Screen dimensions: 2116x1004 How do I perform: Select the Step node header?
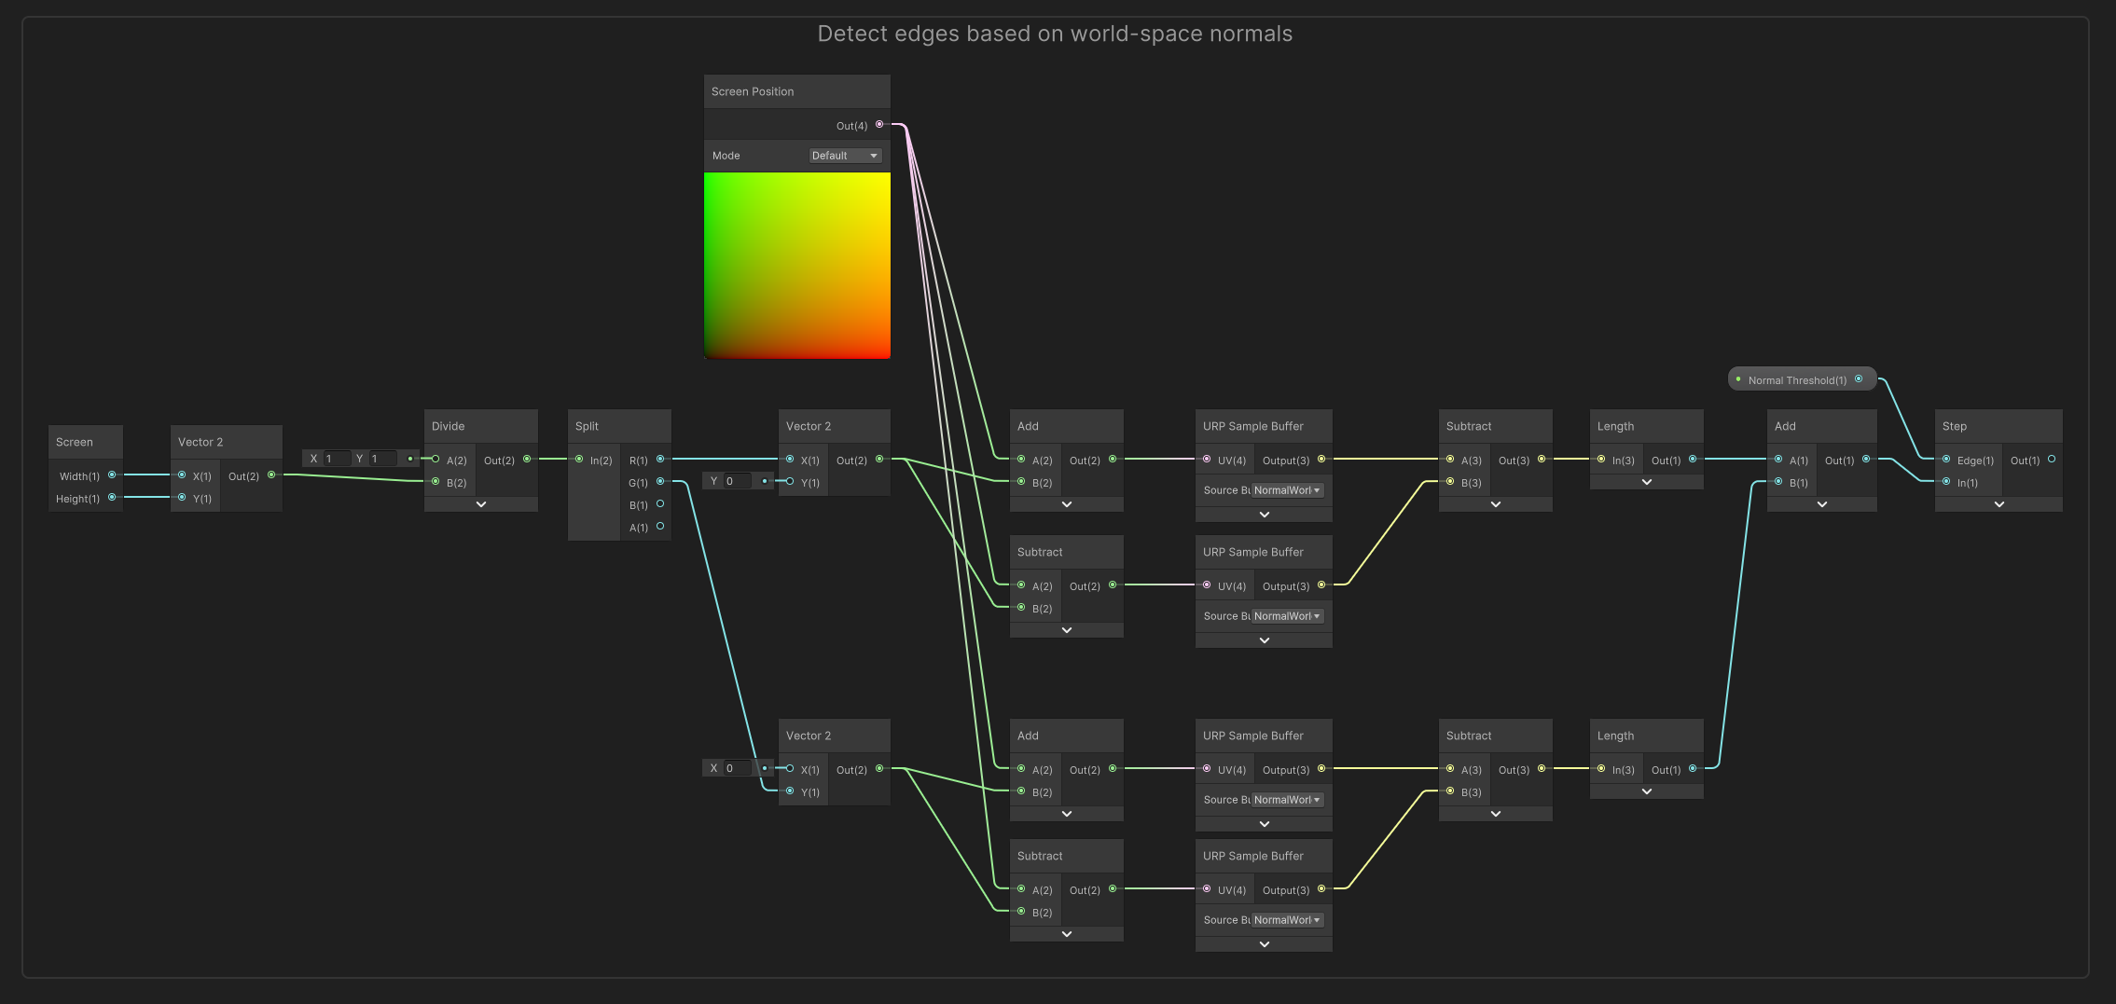pyautogui.click(x=1998, y=425)
